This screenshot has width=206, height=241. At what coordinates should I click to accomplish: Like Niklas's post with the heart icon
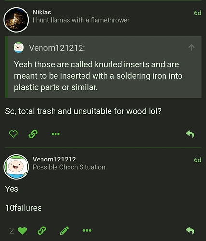(x=14, y=134)
